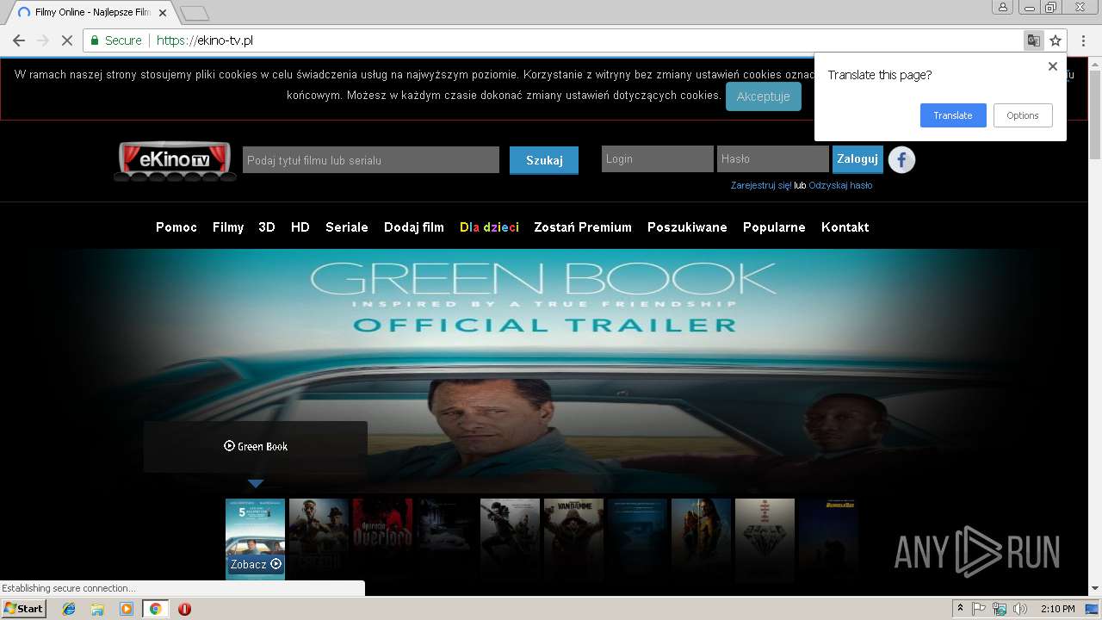Image resolution: width=1102 pixels, height=620 pixels.
Task: Open the Odzyskaj hasło link
Action: pyautogui.click(x=840, y=185)
